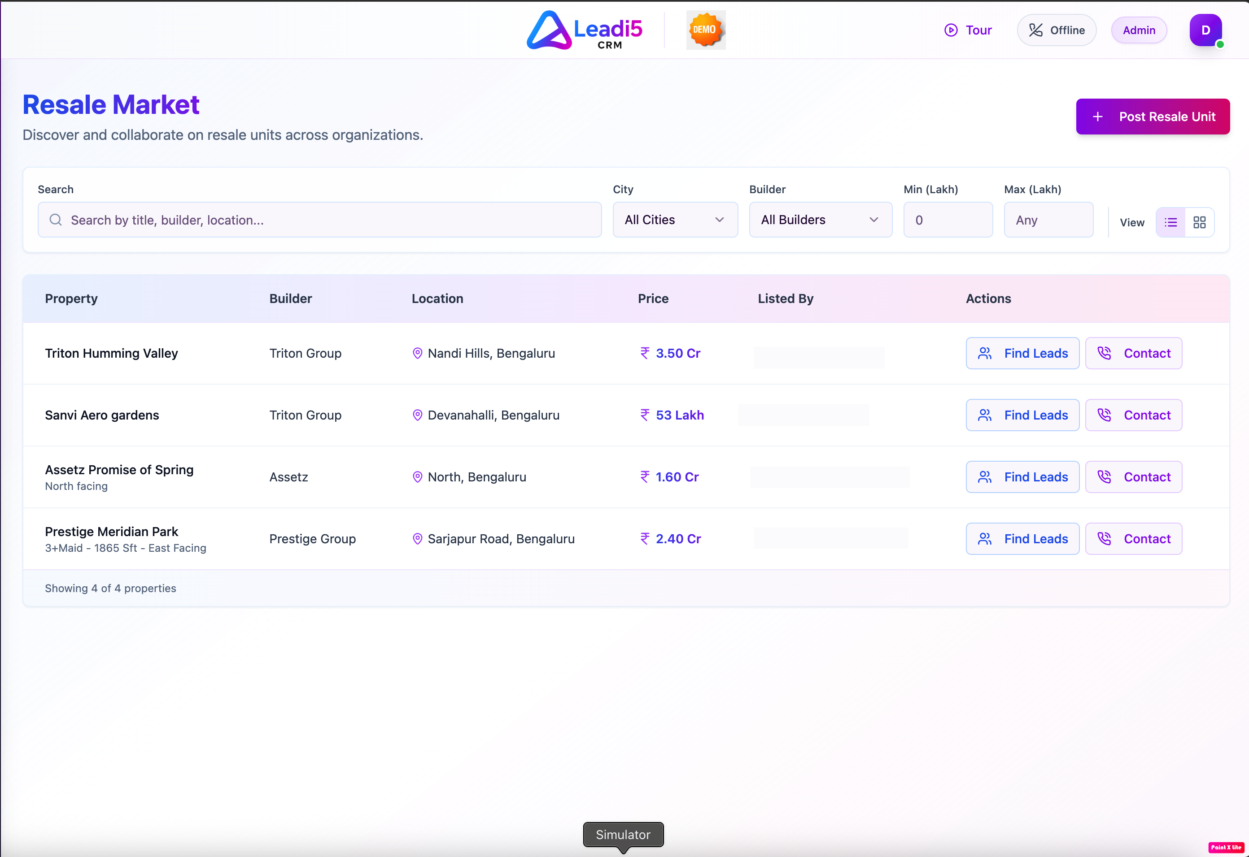Click the Leadi5 CRM logo

point(584,30)
